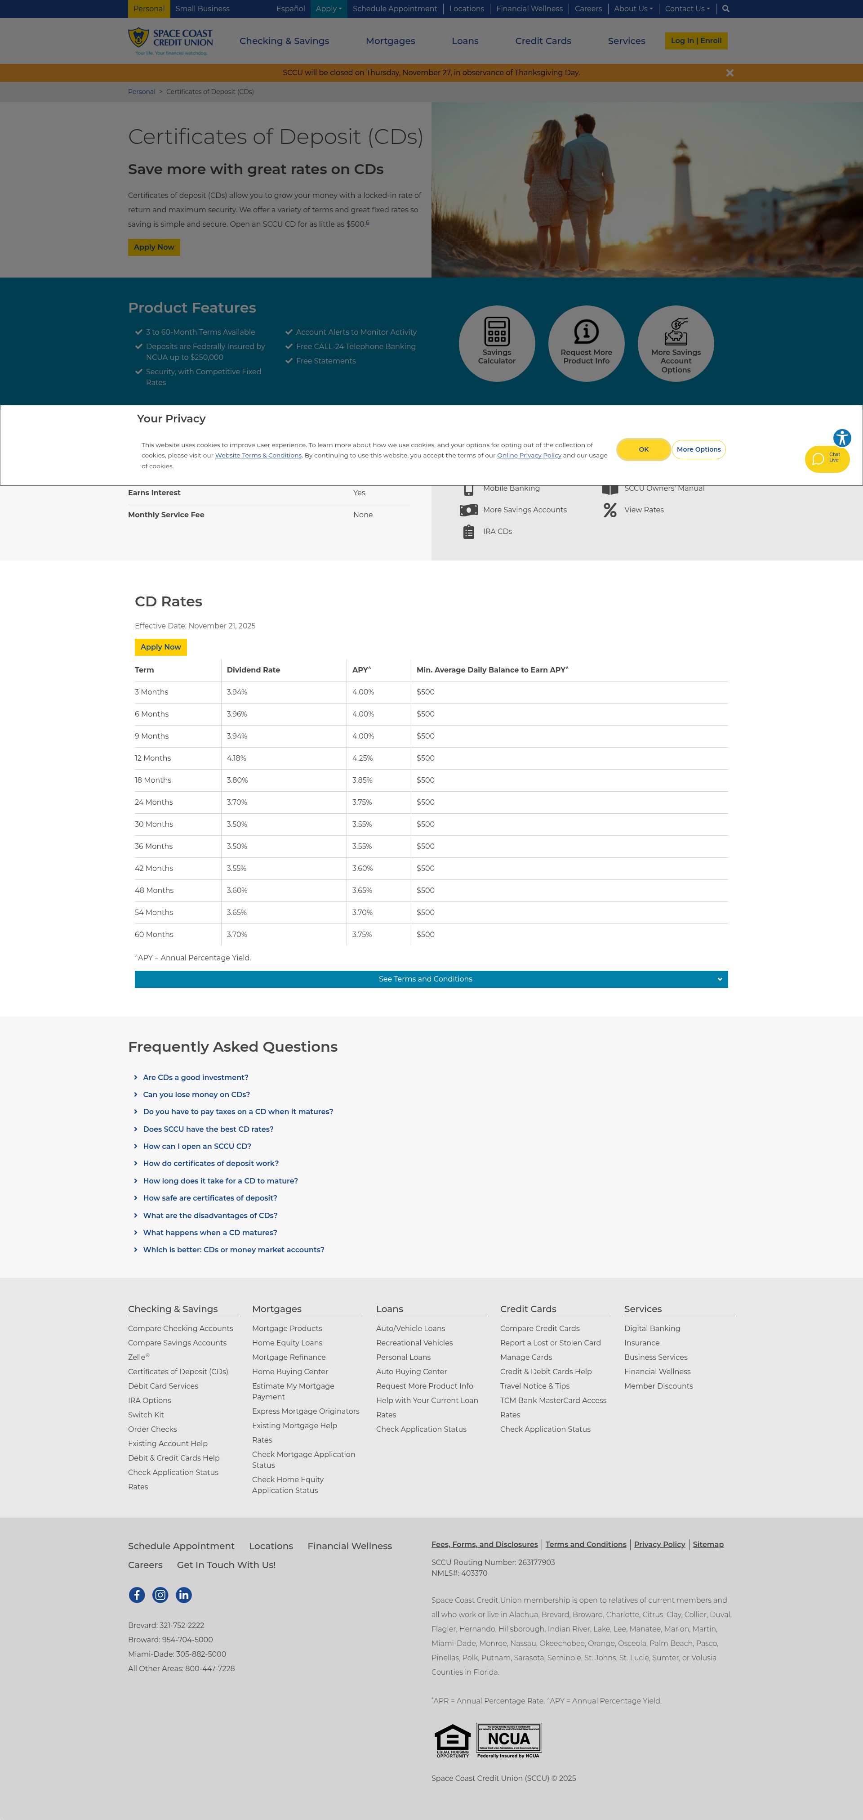Viewport: 863px width, 1820px height.
Task: Expand FAQ 'Can you lose money on CDs?'
Action: click(x=196, y=1094)
